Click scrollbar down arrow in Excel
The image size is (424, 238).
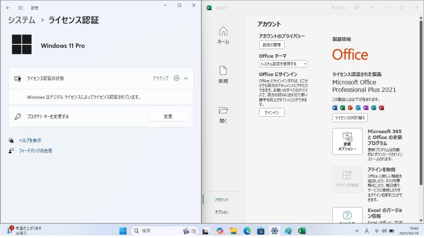[421, 220]
